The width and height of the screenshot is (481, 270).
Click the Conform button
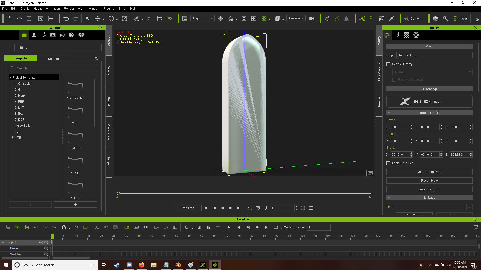(413, 19)
